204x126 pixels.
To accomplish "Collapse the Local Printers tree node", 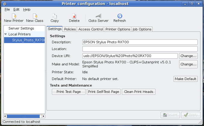I will 6,34.
